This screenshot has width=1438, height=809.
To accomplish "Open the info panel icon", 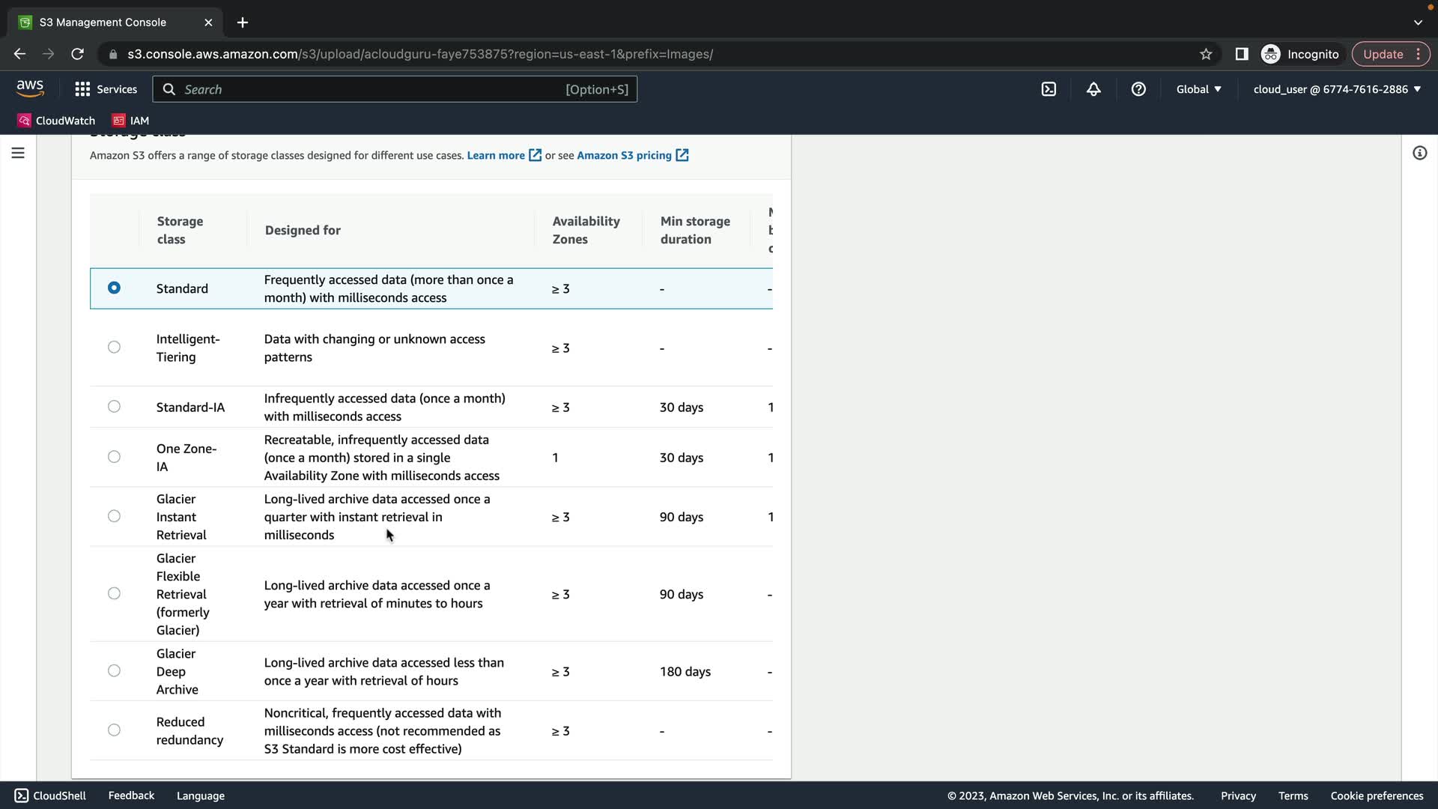I will click(1419, 153).
